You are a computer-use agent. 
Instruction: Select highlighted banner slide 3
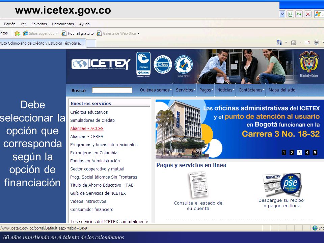click(x=299, y=153)
